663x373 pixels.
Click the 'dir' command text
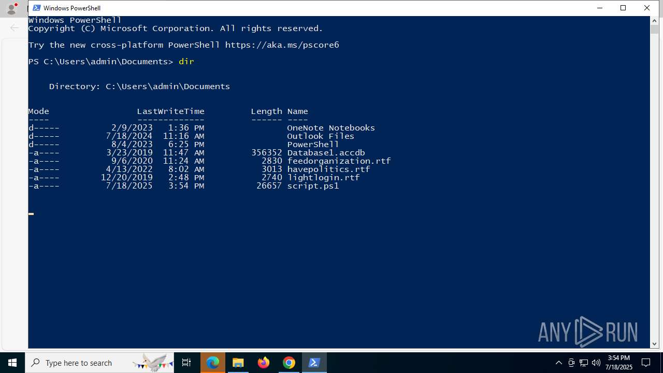coord(186,62)
